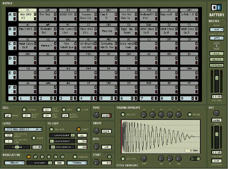Image resolution: width=228 pixels, height=169 pixels.
Task: Click the Start knob
Action: point(97,162)
